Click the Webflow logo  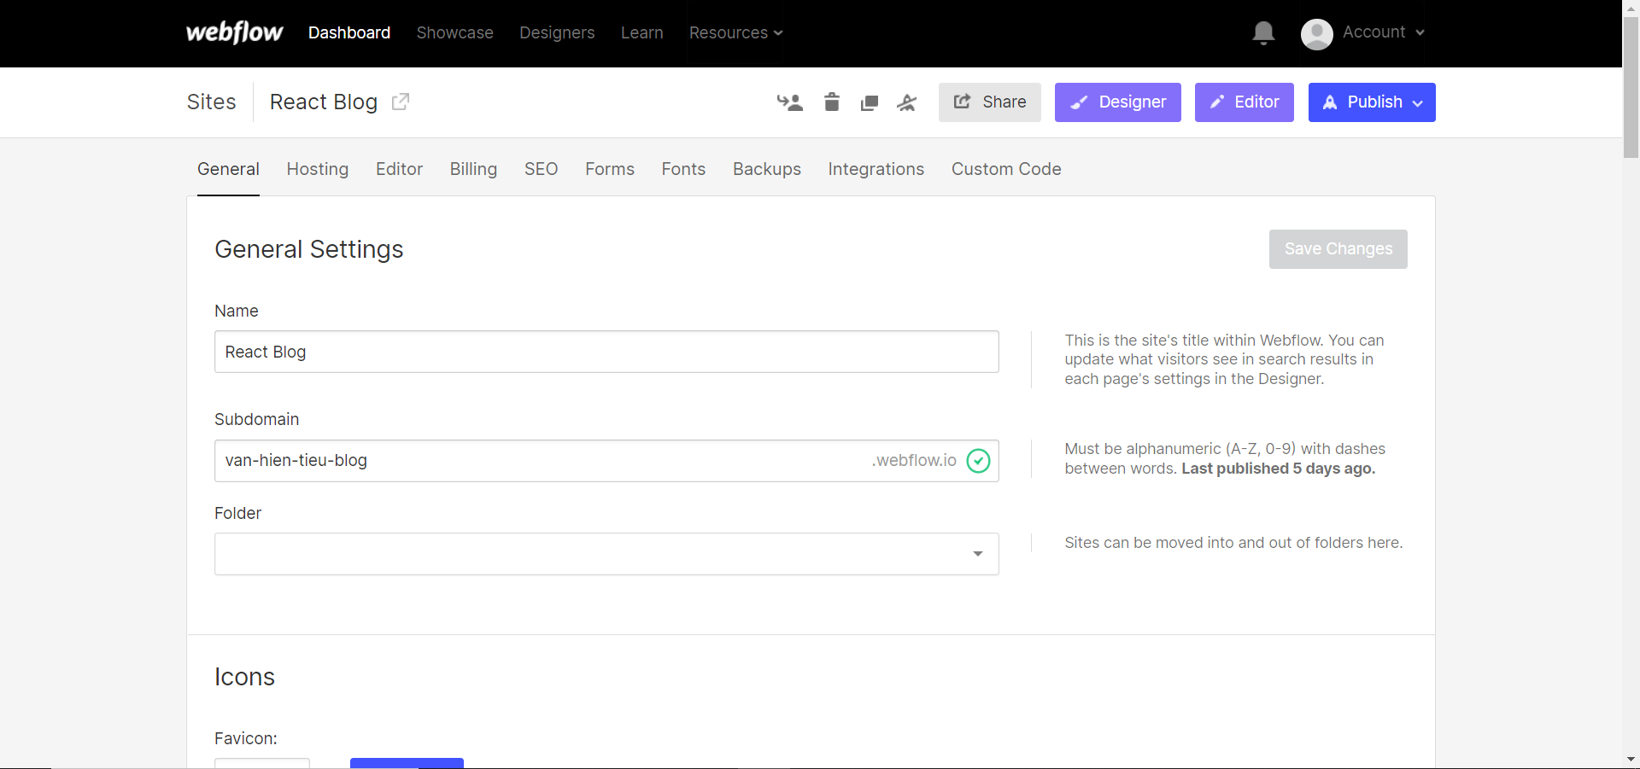point(234,32)
